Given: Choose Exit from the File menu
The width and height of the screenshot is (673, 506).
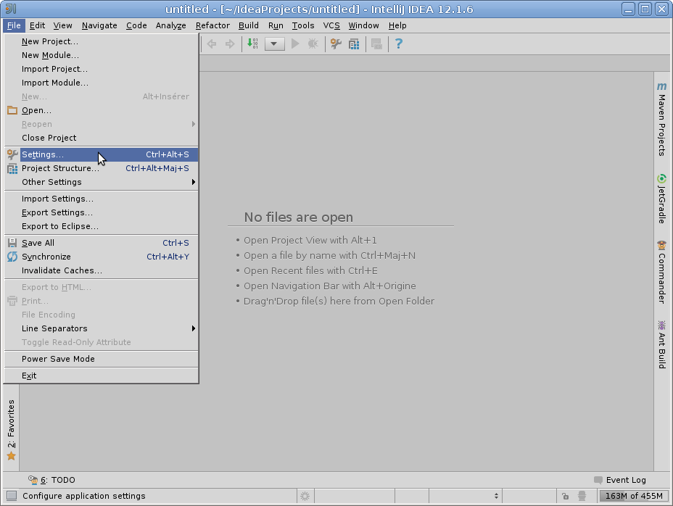Looking at the screenshot, I should [x=102, y=376].
